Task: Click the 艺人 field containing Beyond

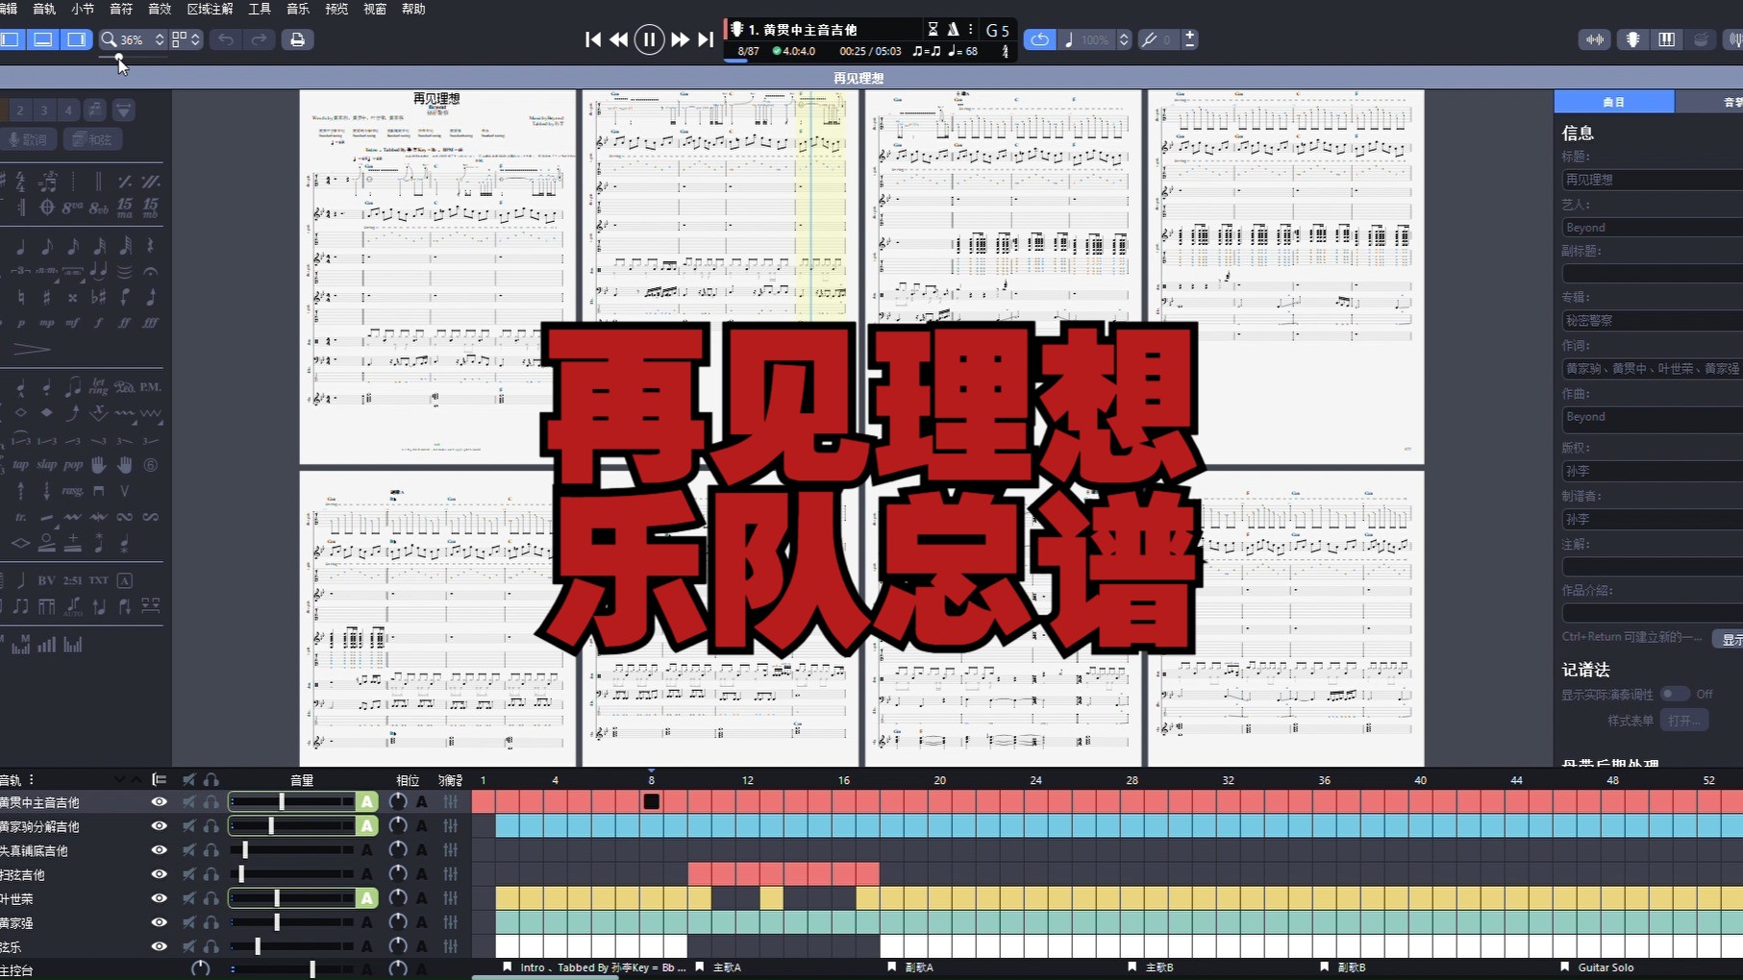Action: (x=1653, y=228)
